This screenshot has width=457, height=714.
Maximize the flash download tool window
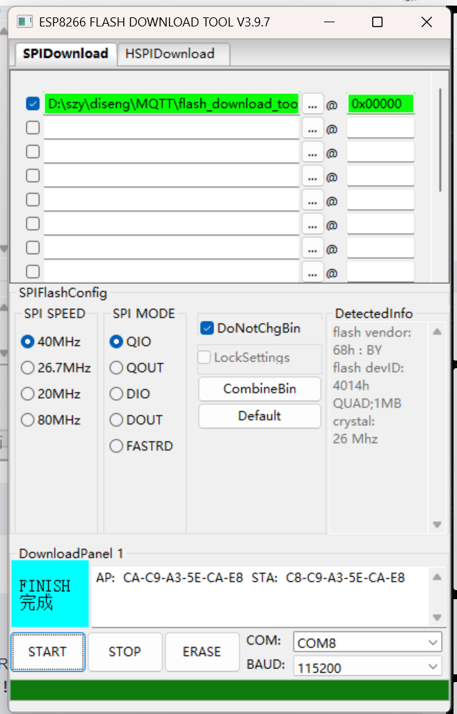[377, 22]
